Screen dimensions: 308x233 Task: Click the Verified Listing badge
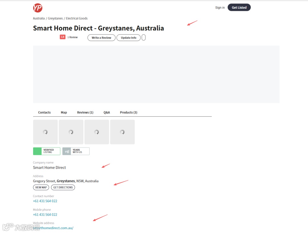pyautogui.click(x=46, y=151)
